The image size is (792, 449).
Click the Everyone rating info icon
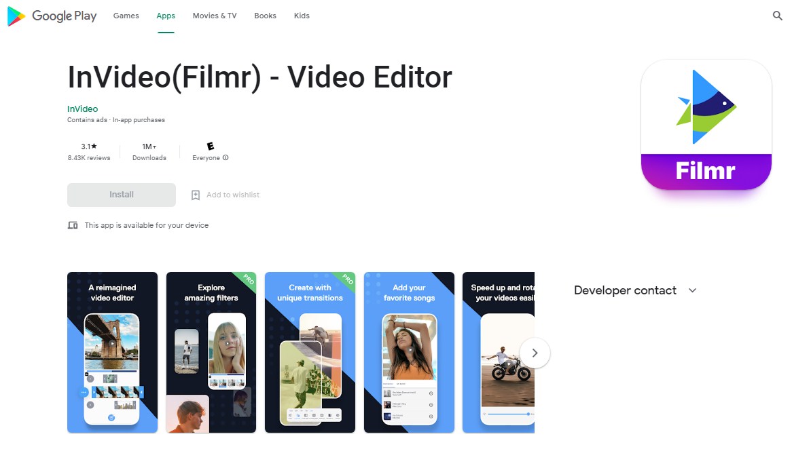(226, 158)
